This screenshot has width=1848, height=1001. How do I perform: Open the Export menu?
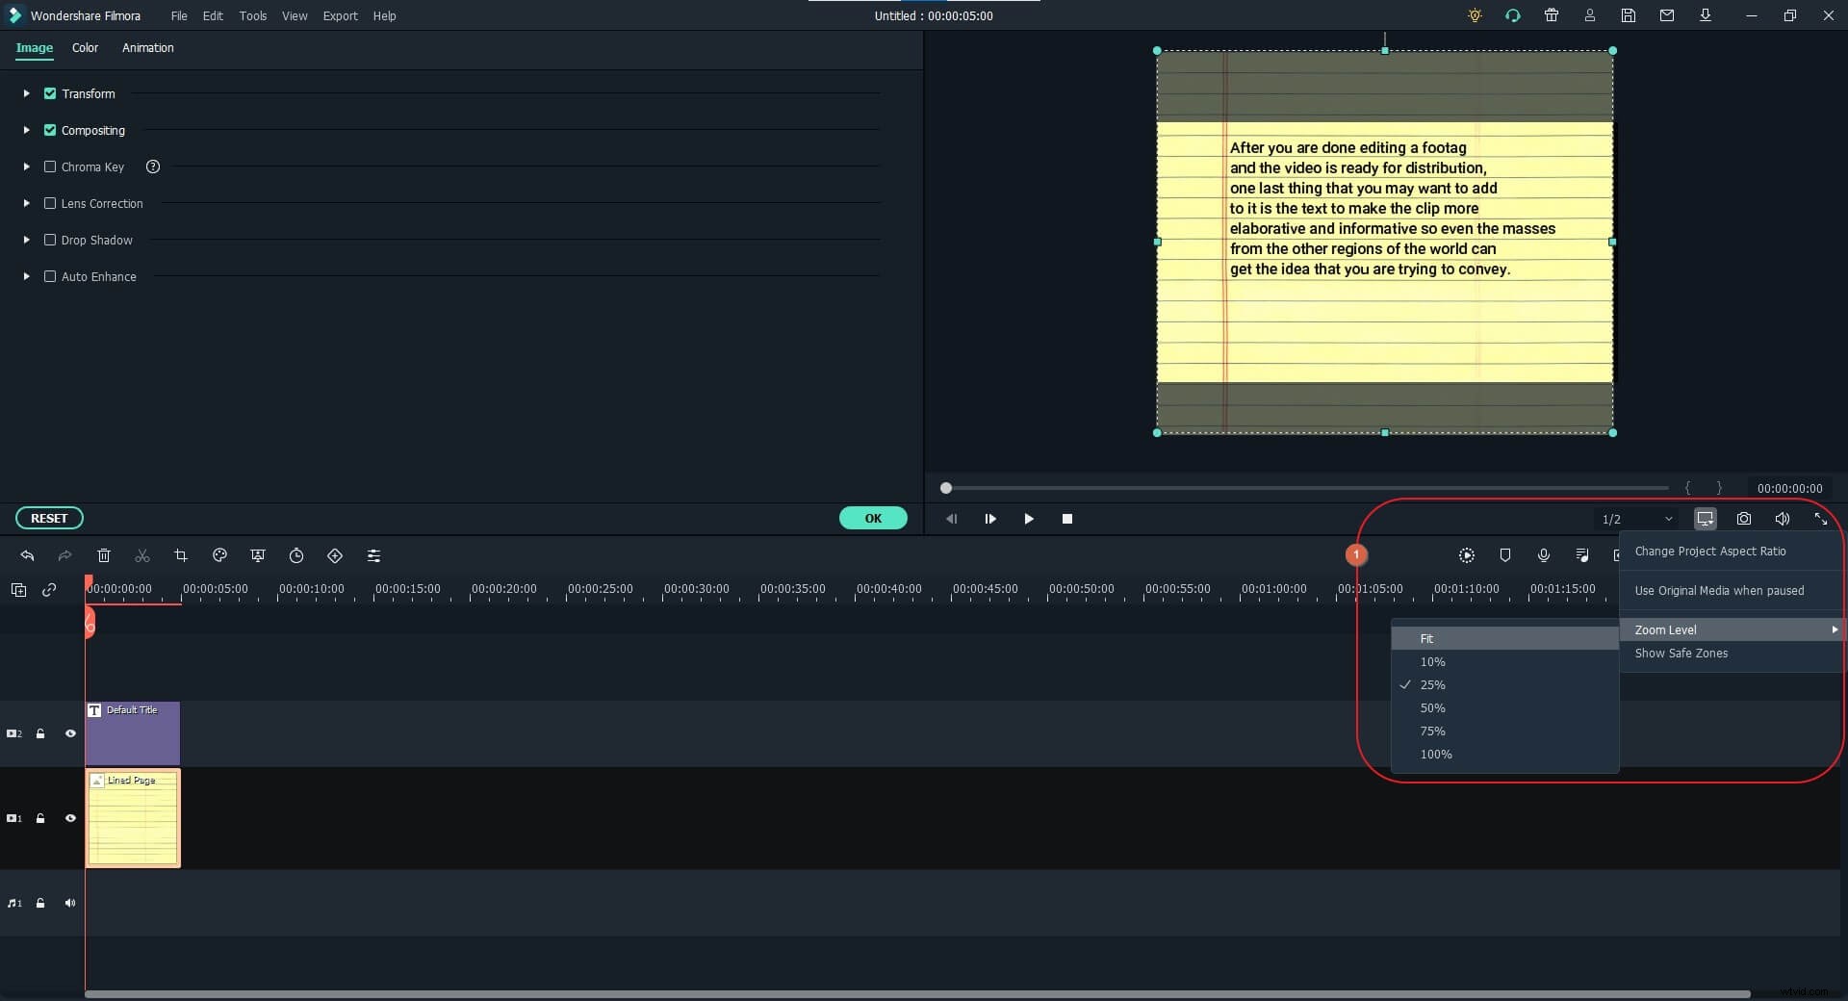(340, 15)
